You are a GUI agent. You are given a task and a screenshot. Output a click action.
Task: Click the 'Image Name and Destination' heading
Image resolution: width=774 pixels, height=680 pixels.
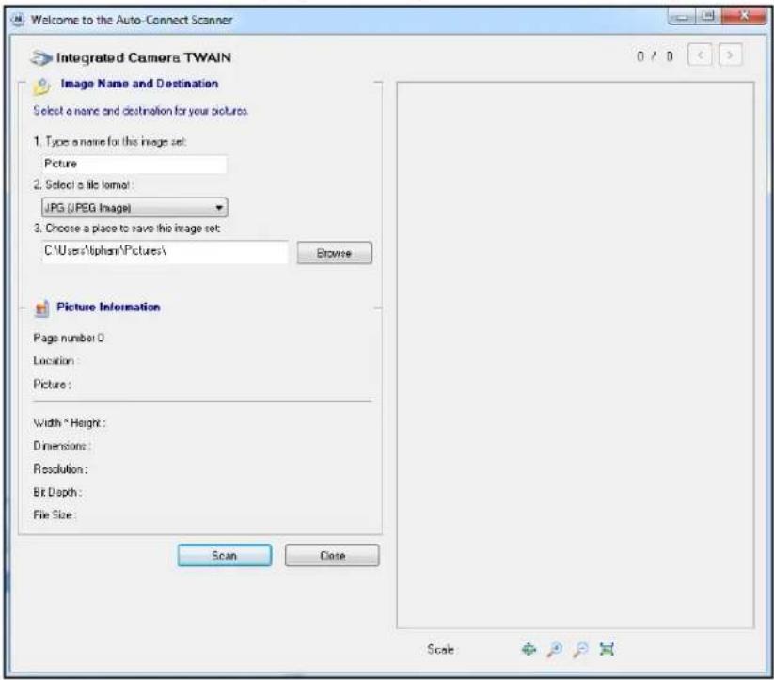[140, 84]
